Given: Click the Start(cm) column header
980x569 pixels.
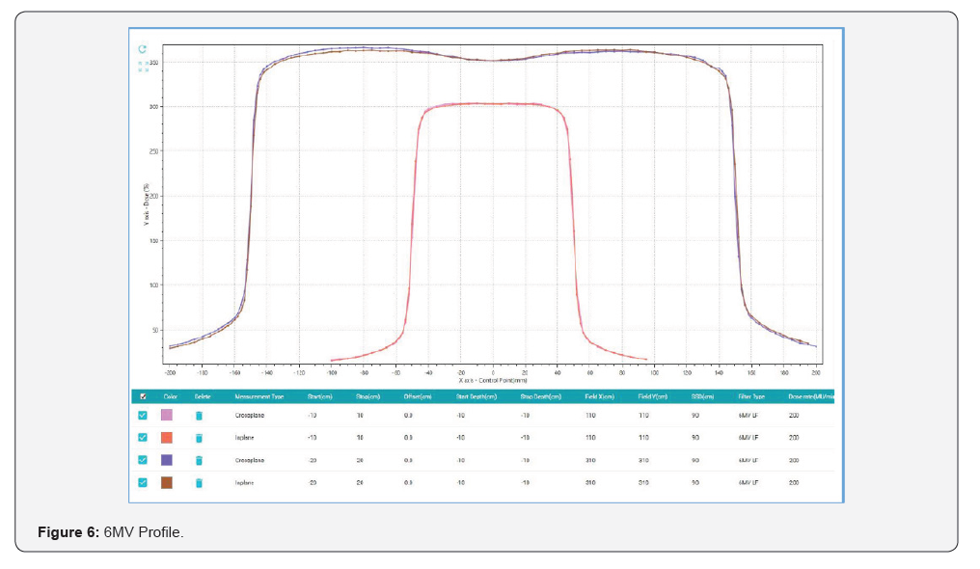Looking at the screenshot, I should pyautogui.click(x=319, y=396).
